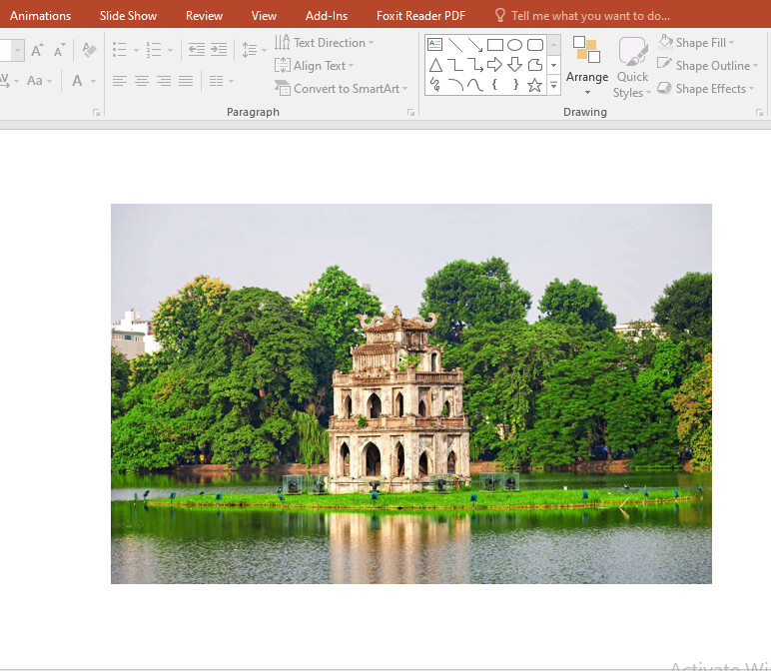Viewport: 771px width, 671px height.
Task: Align text to the right
Action: pos(164,81)
